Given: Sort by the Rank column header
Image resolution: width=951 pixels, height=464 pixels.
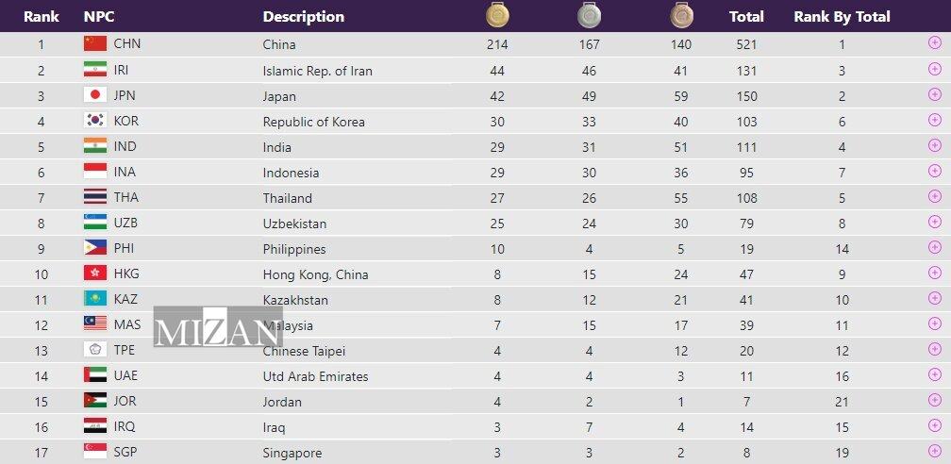Looking at the screenshot, I should click(x=42, y=16).
